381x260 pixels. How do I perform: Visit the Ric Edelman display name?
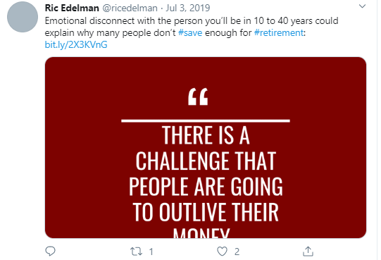tap(72, 8)
